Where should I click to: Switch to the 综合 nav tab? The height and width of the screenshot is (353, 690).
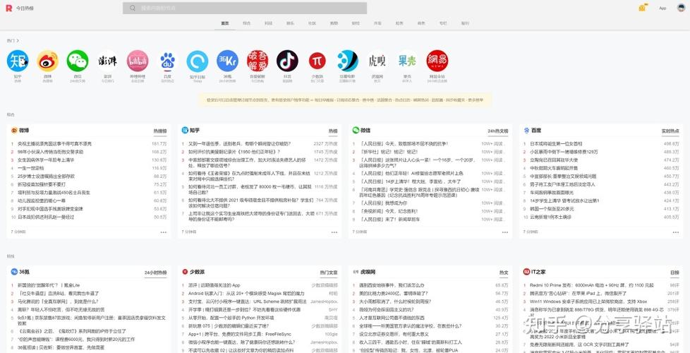tap(246, 23)
